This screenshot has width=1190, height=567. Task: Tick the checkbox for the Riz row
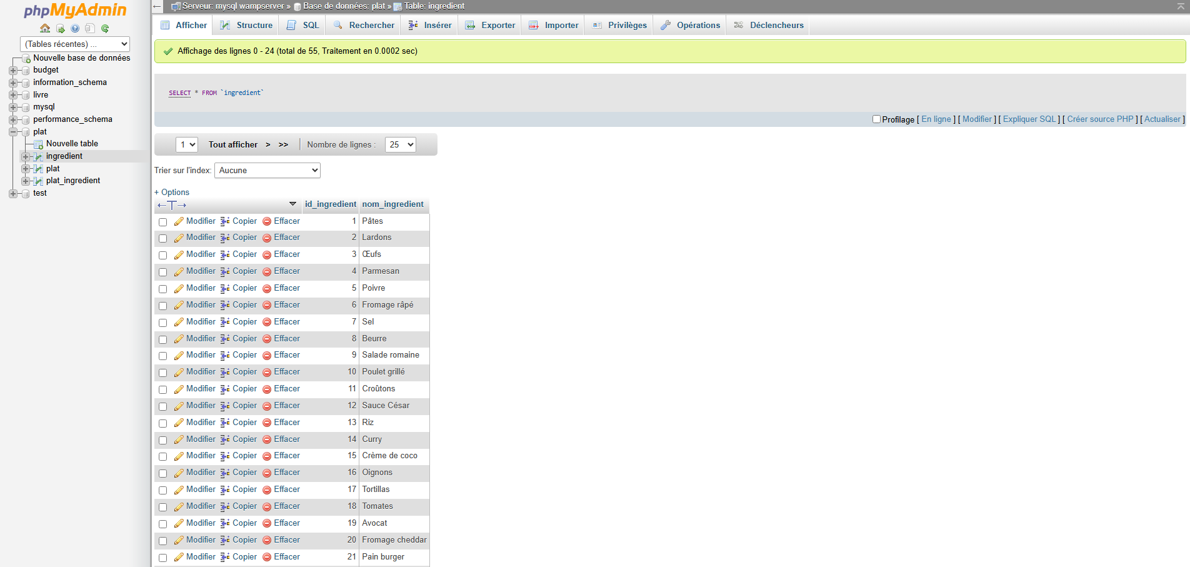163,423
